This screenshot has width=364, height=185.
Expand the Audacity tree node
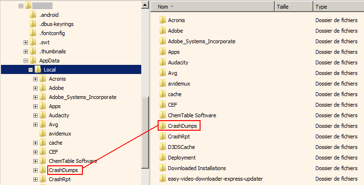(35, 116)
